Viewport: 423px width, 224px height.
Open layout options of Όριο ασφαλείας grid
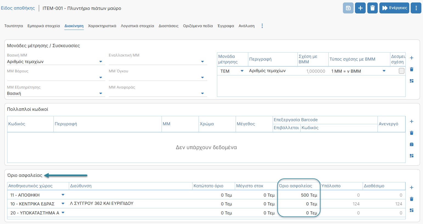click(411, 210)
